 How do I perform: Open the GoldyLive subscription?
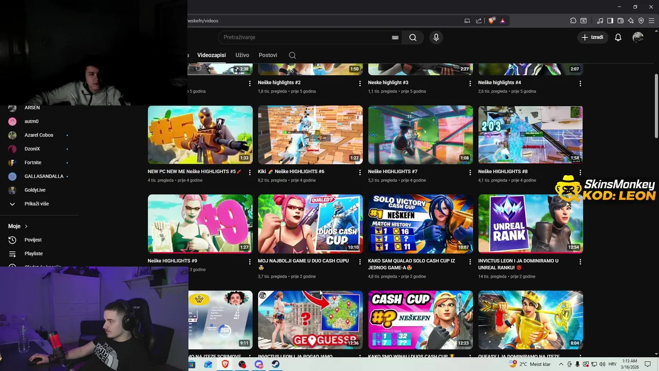coord(35,190)
